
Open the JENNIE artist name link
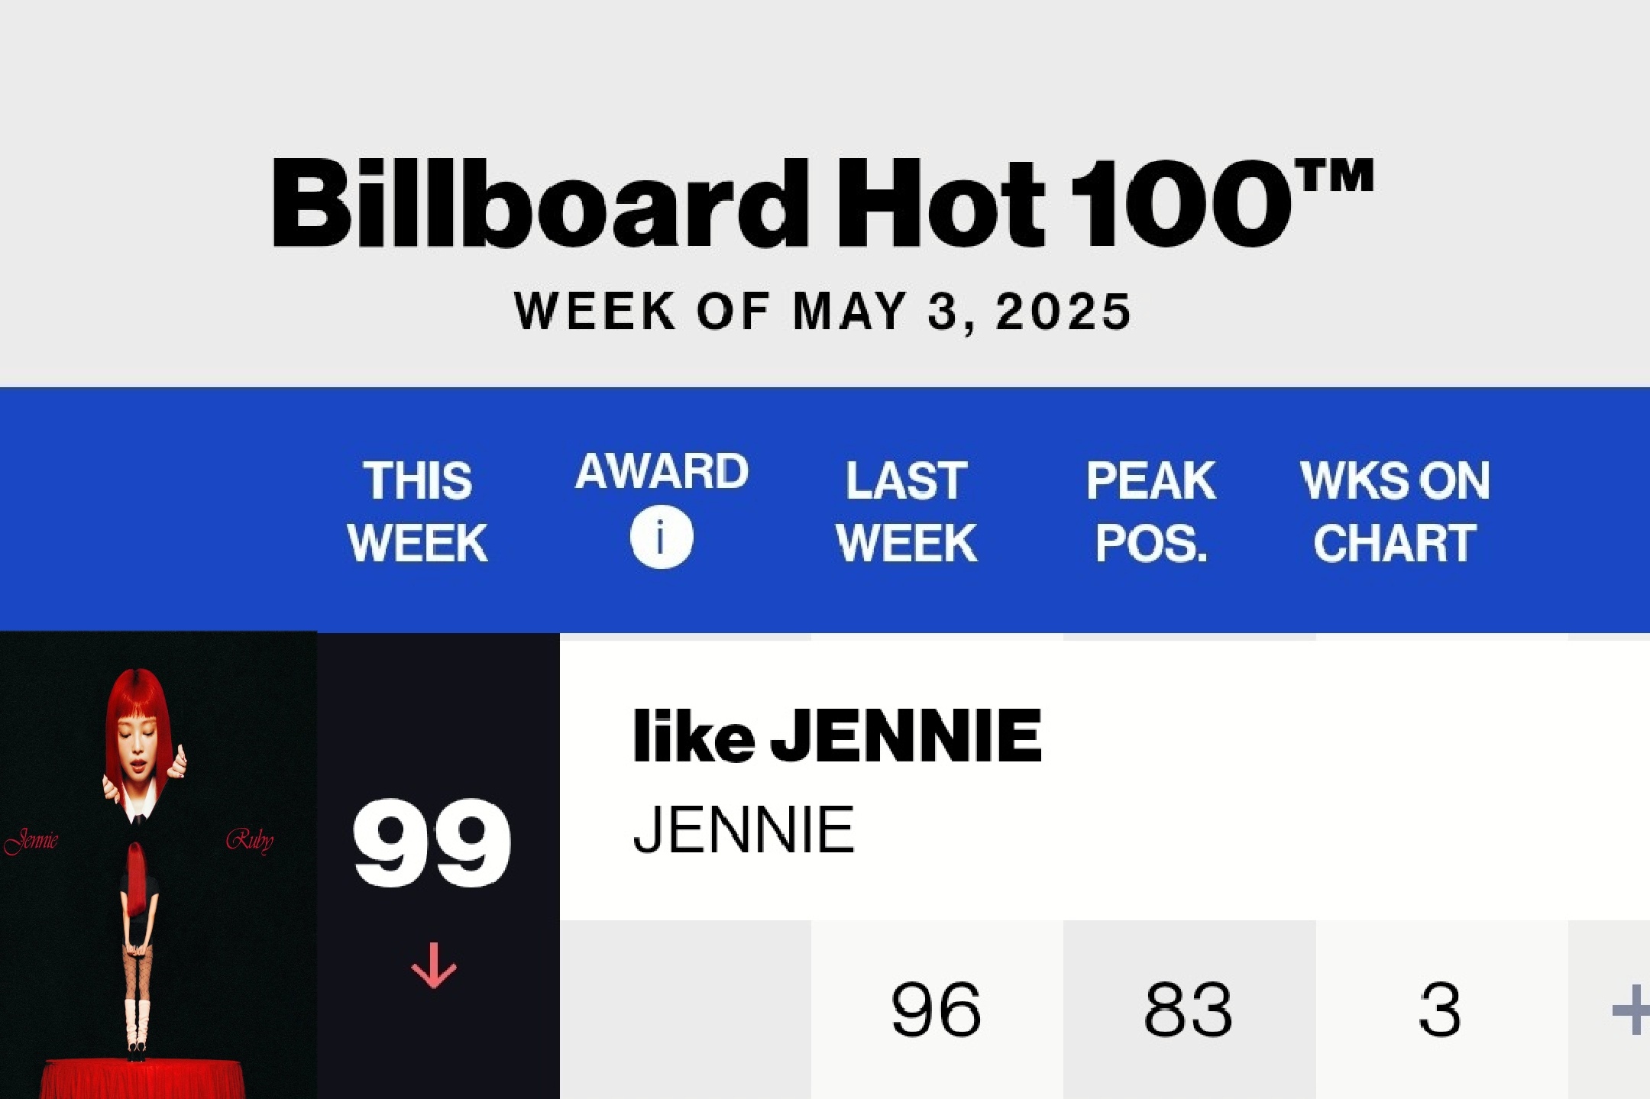[743, 830]
